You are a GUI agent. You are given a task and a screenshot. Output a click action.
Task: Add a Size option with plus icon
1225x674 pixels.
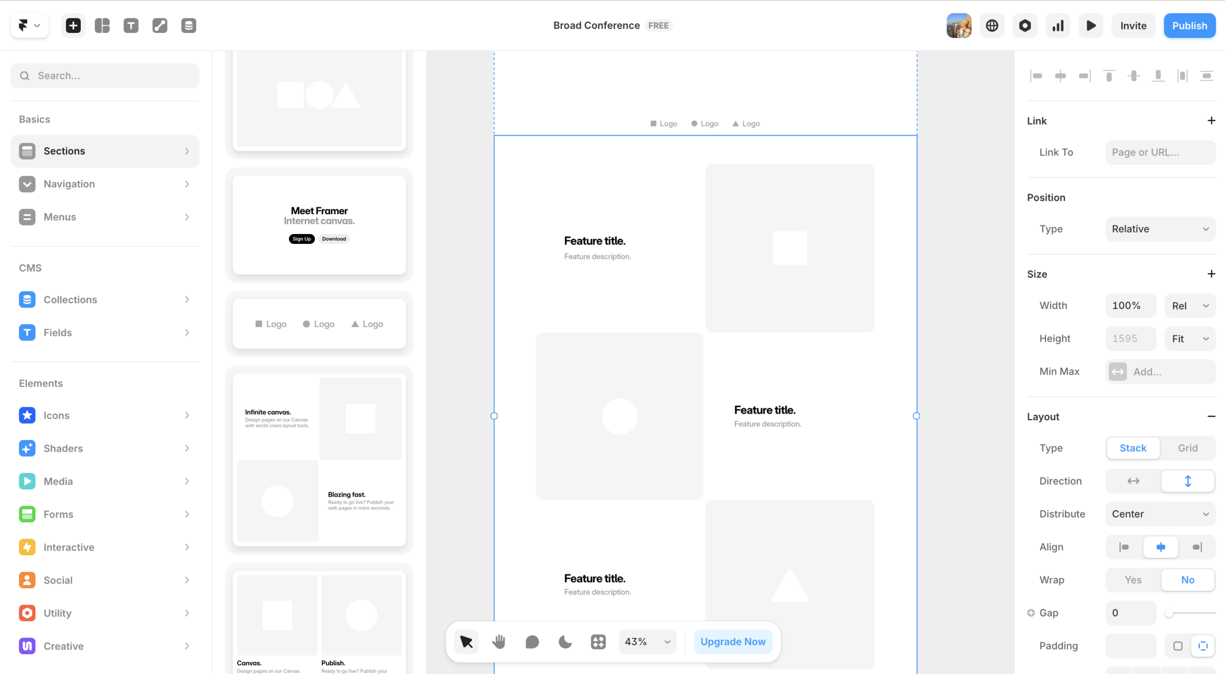point(1211,274)
